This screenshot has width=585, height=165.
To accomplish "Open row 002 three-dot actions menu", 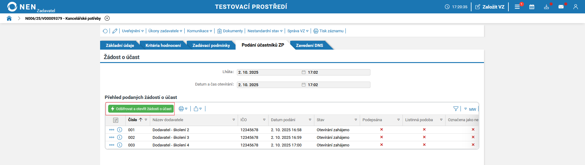I will coord(112,137).
